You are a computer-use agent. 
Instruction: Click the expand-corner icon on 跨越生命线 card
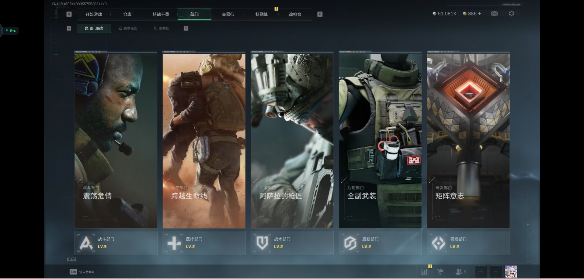click(x=168, y=180)
